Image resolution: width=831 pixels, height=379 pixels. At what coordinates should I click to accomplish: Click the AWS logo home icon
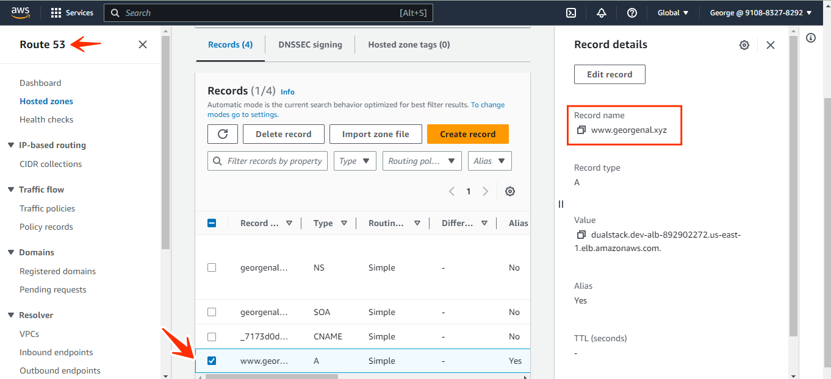click(21, 12)
